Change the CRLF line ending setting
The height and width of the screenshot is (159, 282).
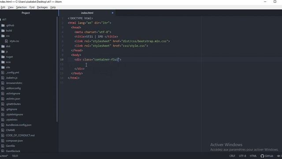point(232,156)
